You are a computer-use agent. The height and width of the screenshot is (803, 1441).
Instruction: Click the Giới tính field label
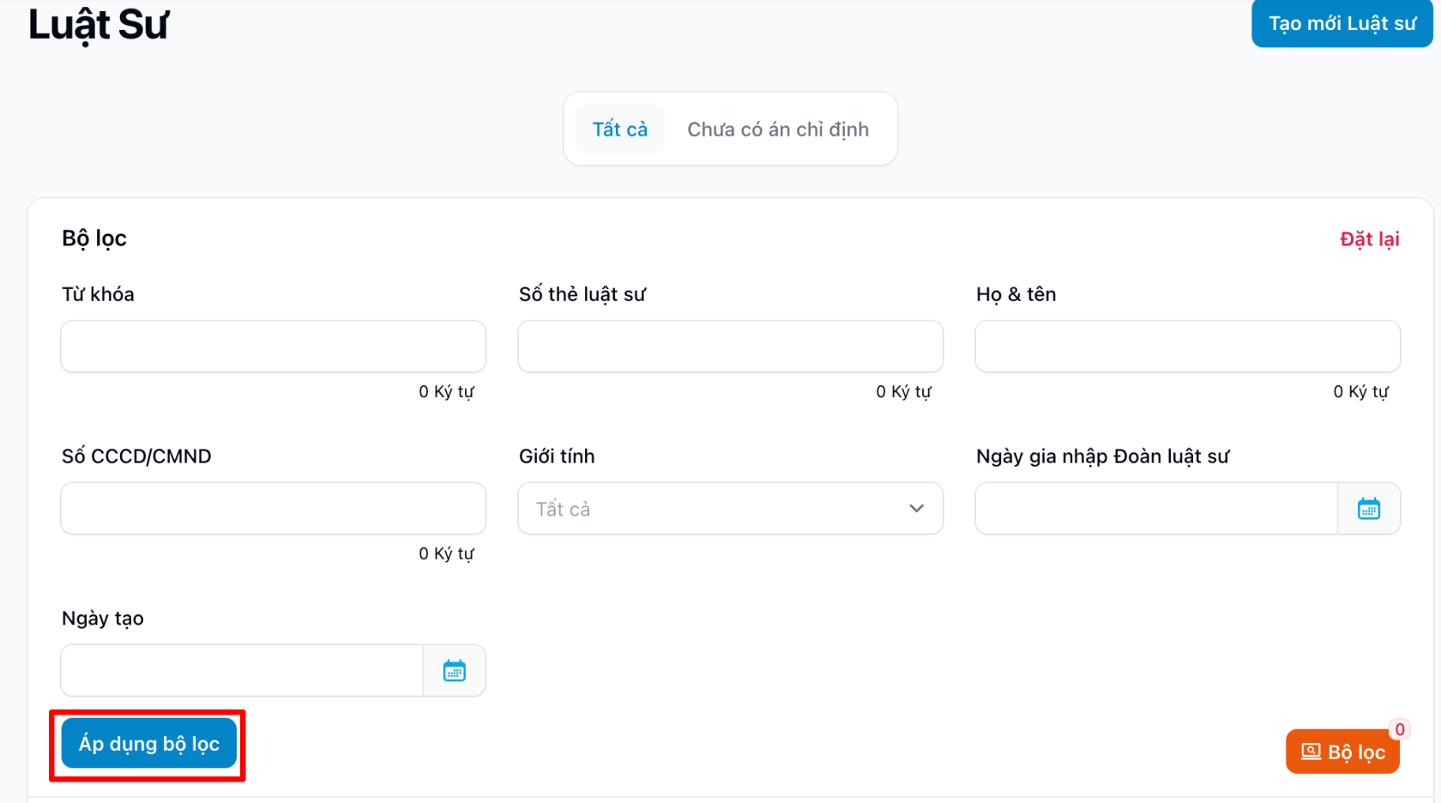557,456
